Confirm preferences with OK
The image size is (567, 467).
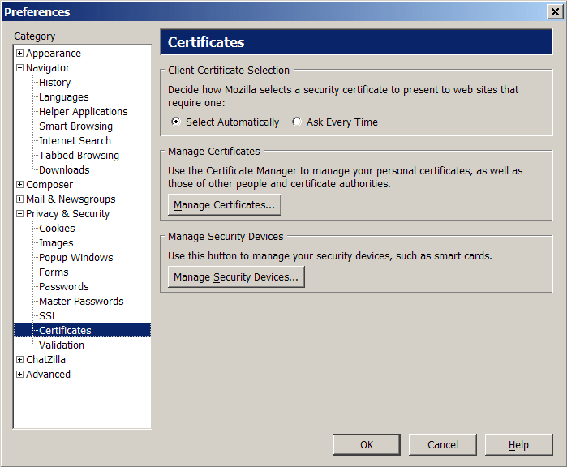pyautogui.click(x=367, y=444)
